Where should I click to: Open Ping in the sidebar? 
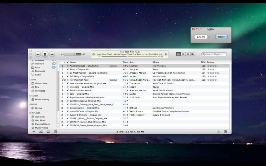click(37, 87)
